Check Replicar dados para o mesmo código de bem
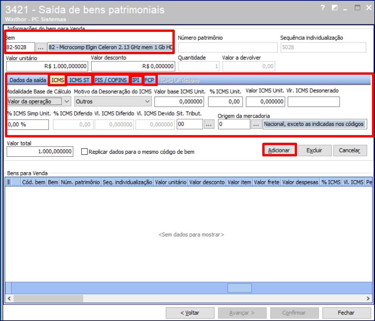Viewport: 375px width, 321px height. [x=84, y=151]
